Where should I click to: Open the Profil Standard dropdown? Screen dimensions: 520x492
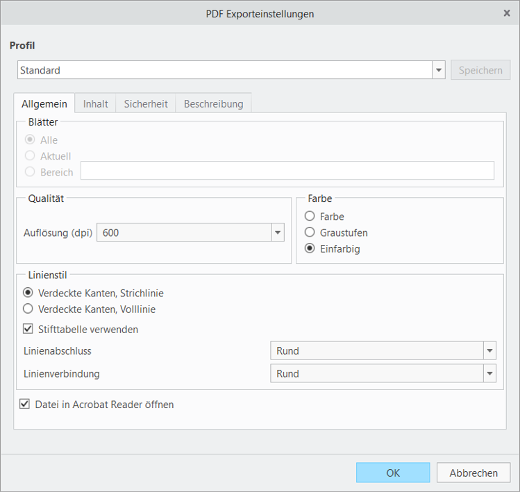pos(438,70)
